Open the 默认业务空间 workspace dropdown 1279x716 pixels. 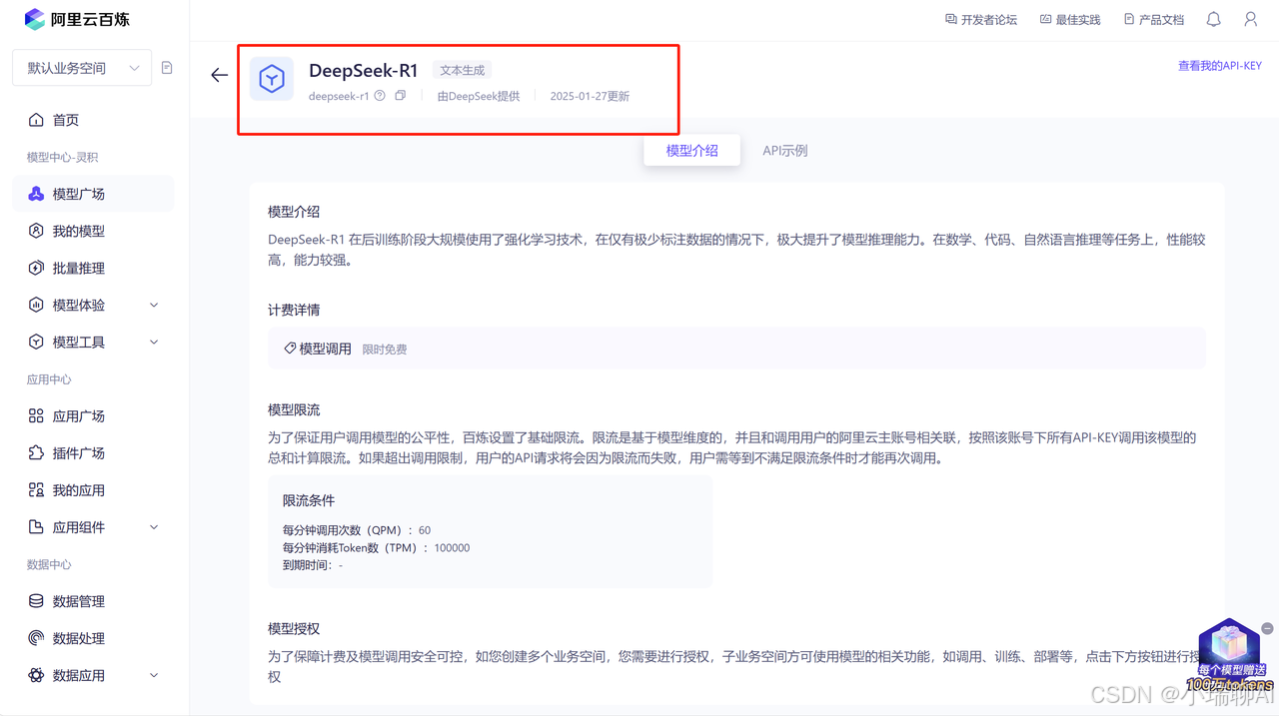pos(82,68)
